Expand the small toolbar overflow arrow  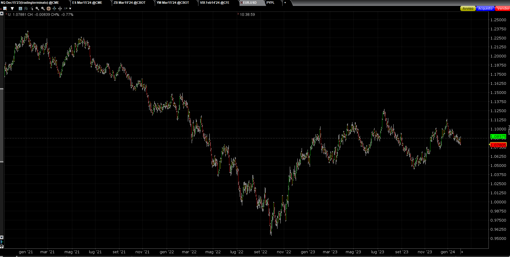(x=70, y=9)
